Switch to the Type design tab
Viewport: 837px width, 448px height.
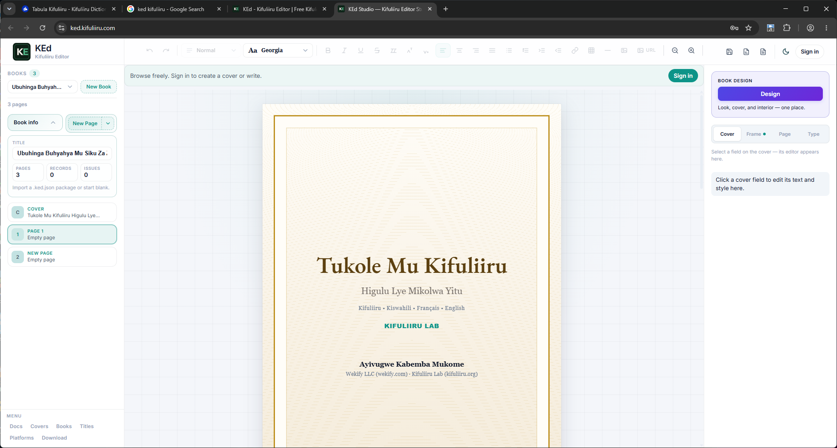(814, 134)
